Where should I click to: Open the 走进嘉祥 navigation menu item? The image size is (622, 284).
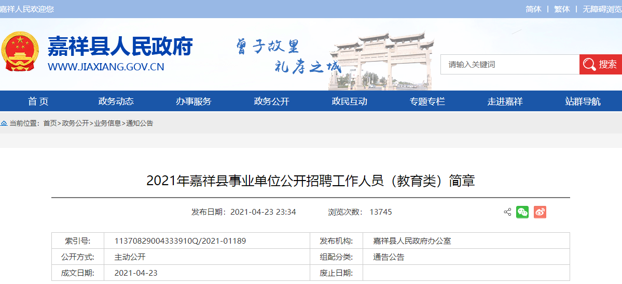505,102
